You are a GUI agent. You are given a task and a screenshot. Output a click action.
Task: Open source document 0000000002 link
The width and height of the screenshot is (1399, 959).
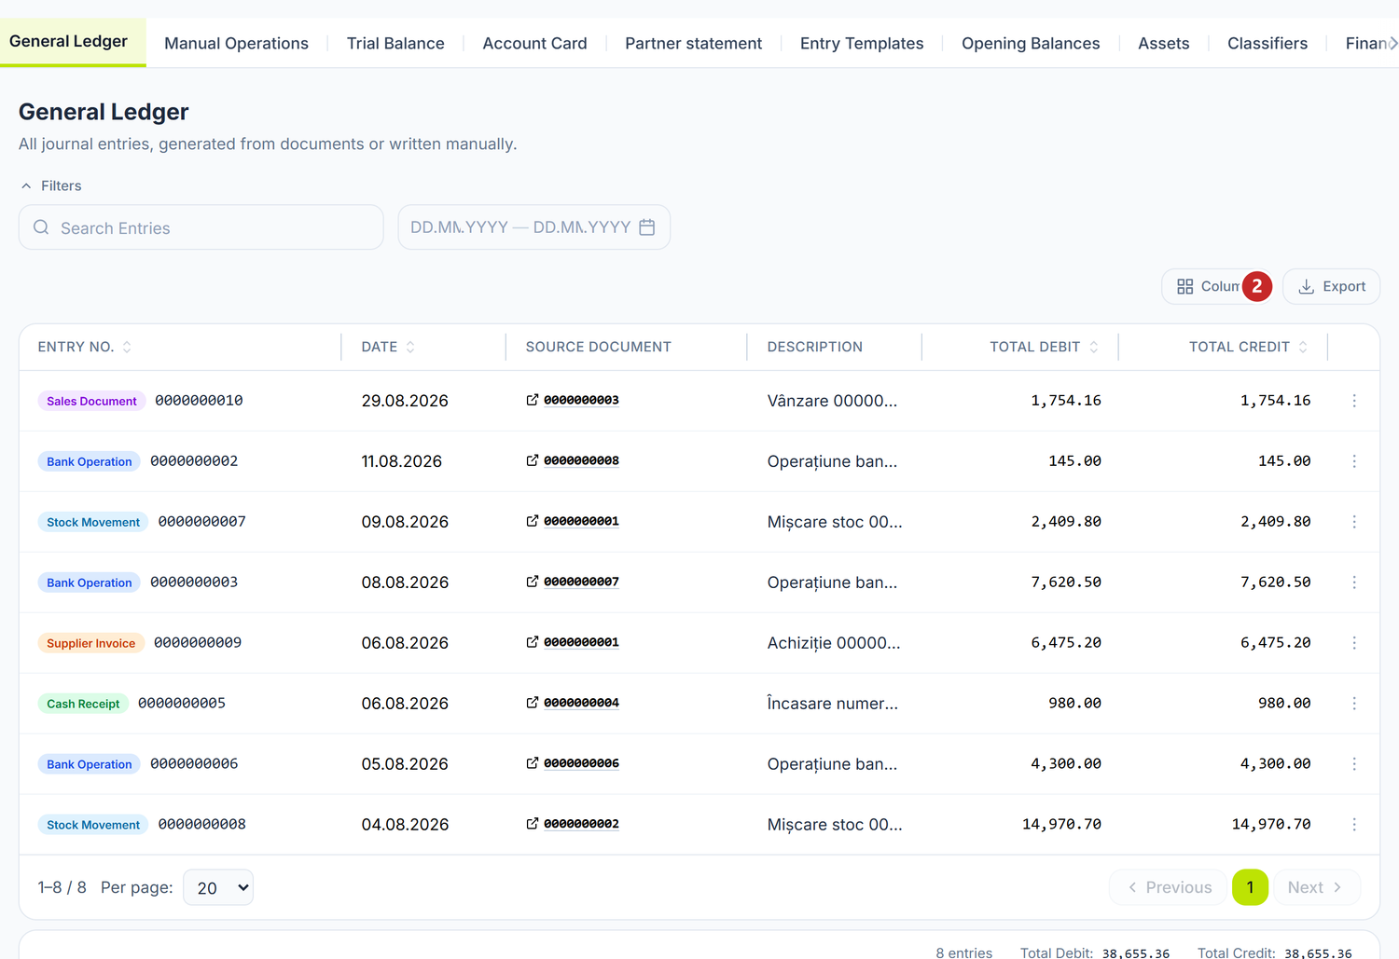573,824
